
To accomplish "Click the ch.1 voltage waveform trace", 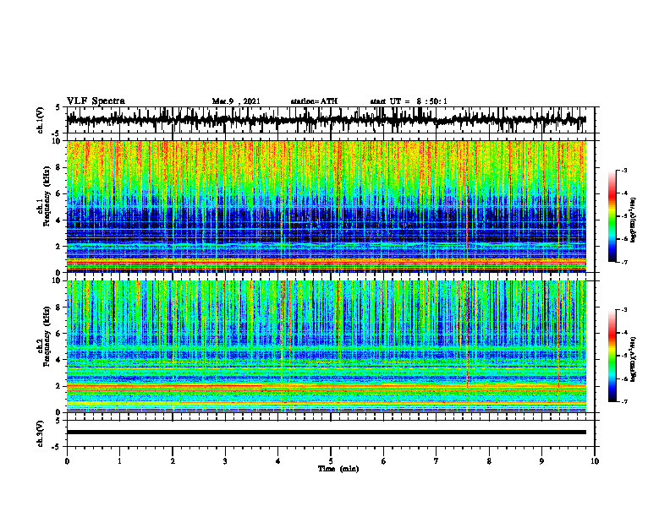I will coord(326,120).
